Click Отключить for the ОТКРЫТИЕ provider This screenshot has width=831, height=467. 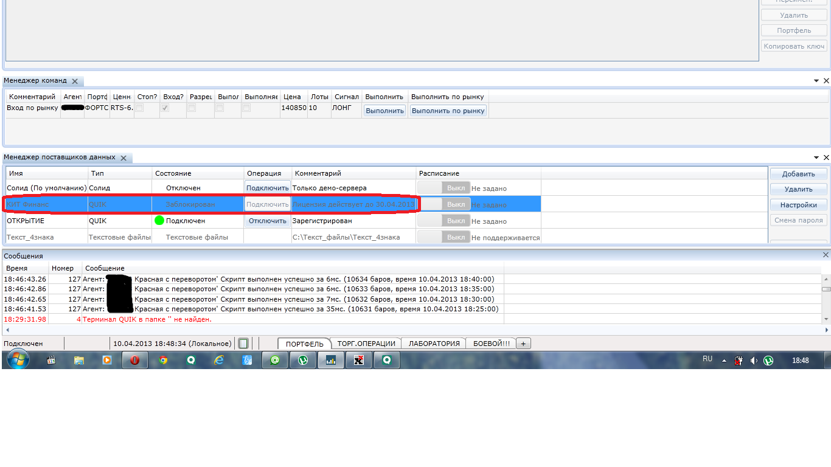click(268, 221)
